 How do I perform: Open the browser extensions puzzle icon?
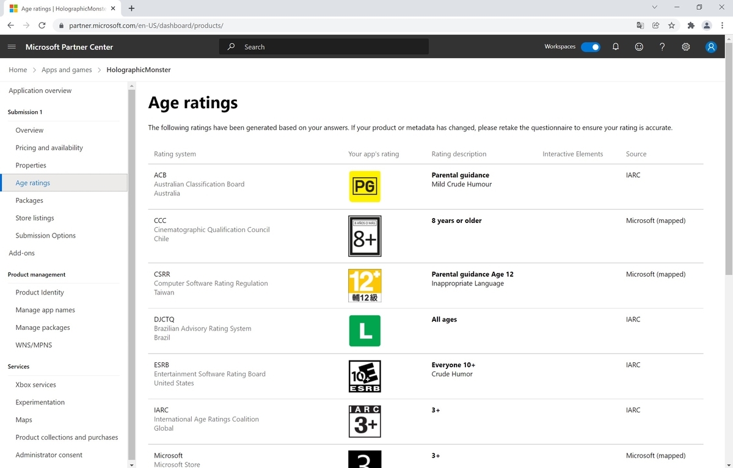pos(691,26)
